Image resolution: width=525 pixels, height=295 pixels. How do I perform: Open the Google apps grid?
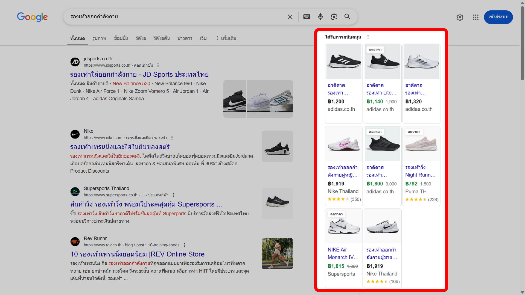[476, 17]
